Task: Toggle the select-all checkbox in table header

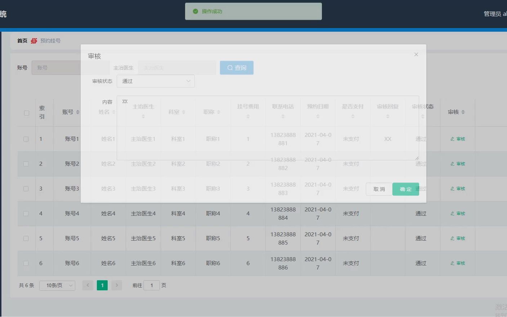Action: (27, 113)
